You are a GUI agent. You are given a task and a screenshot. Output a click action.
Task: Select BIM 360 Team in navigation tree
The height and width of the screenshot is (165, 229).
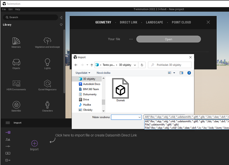click(89, 89)
